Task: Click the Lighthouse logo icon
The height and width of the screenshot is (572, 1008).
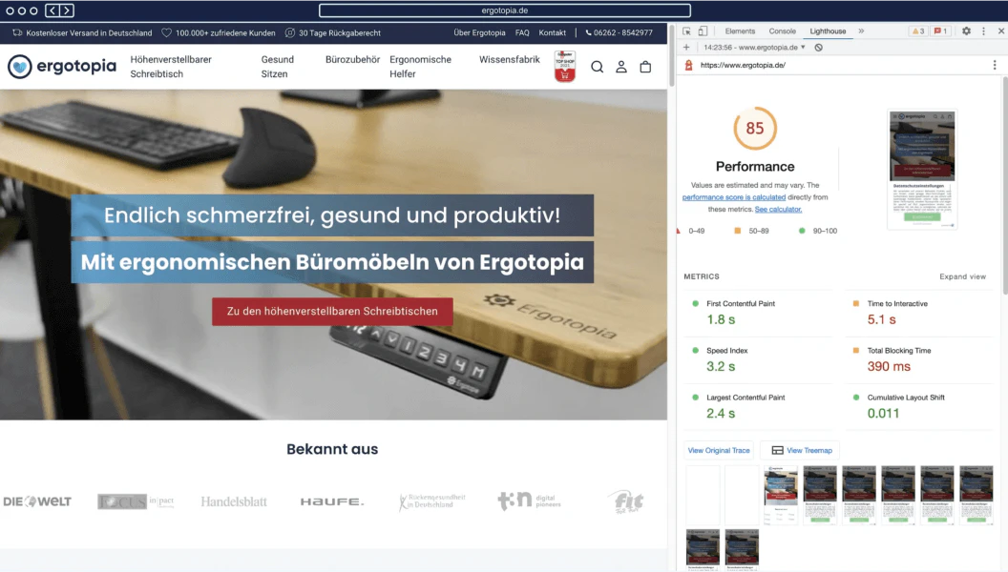Action: click(688, 65)
